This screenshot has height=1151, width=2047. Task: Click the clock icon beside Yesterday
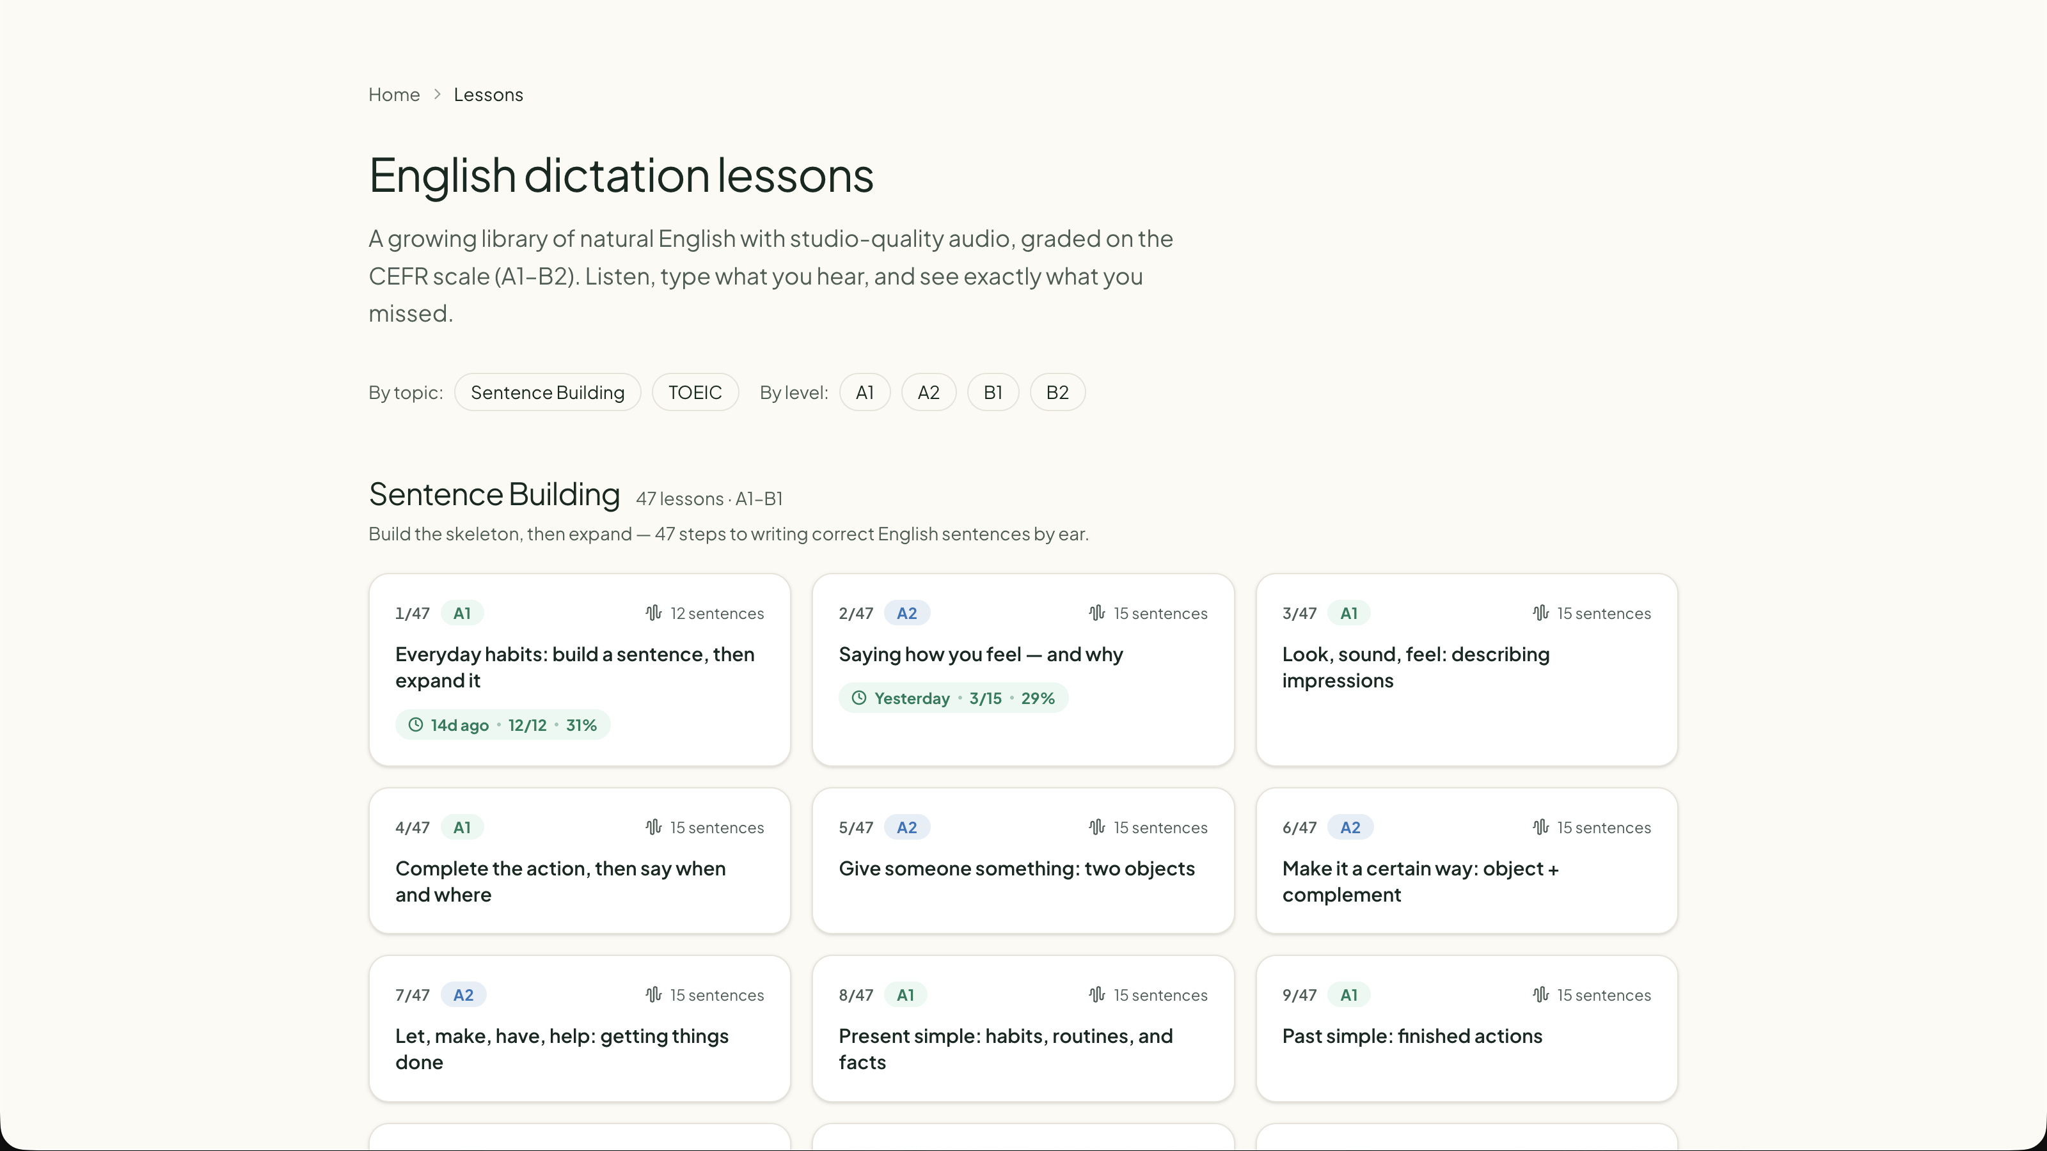(x=859, y=698)
